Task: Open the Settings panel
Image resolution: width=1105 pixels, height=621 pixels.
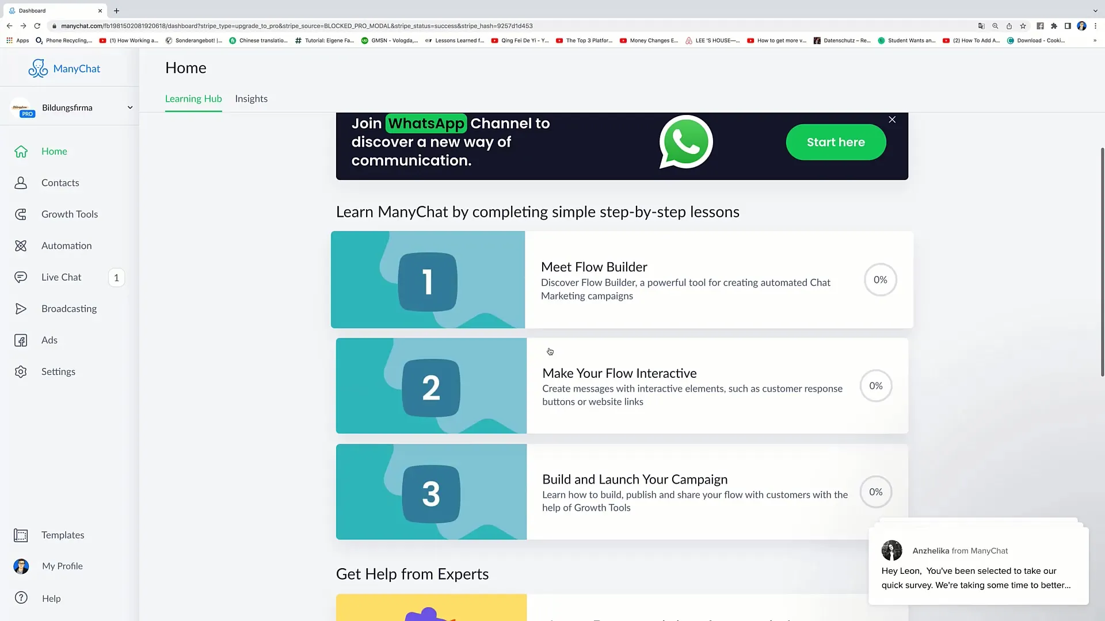Action: point(58,371)
